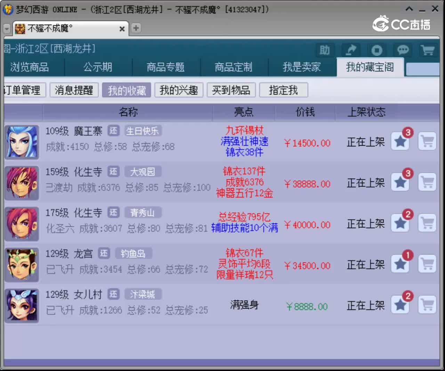This screenshot has width=445, height=371.
Task: Open 魔王寨 character avatar thumbnail
Action: coord(22,142)
